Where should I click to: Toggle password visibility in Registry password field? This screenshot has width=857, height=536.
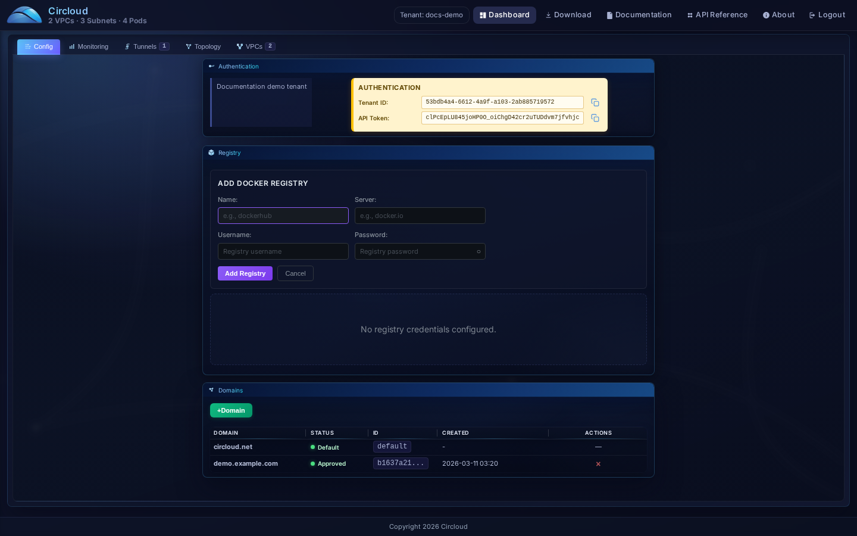coord(478,251)
